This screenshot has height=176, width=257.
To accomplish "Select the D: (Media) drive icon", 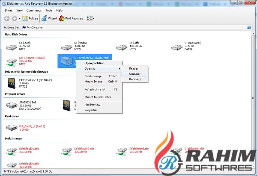I will (x=66, y=47).
